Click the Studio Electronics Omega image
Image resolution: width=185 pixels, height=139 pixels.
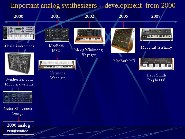(x=18, y=97)
